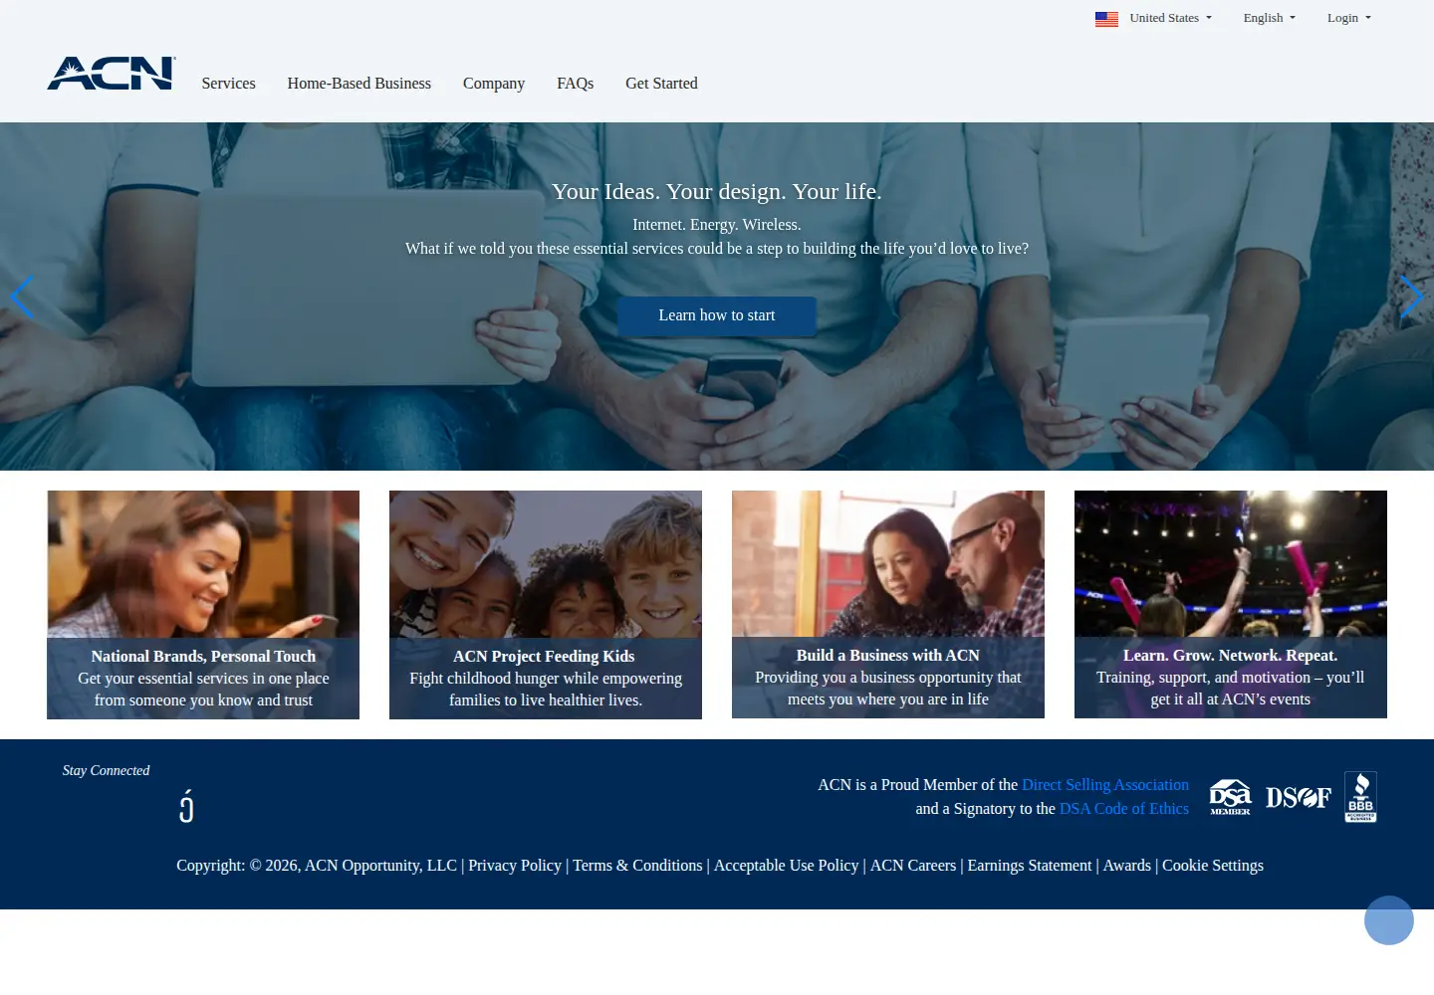Visit the ACN Careers link
Screen dimensions: 1434x995
click(x=913, y=866)
